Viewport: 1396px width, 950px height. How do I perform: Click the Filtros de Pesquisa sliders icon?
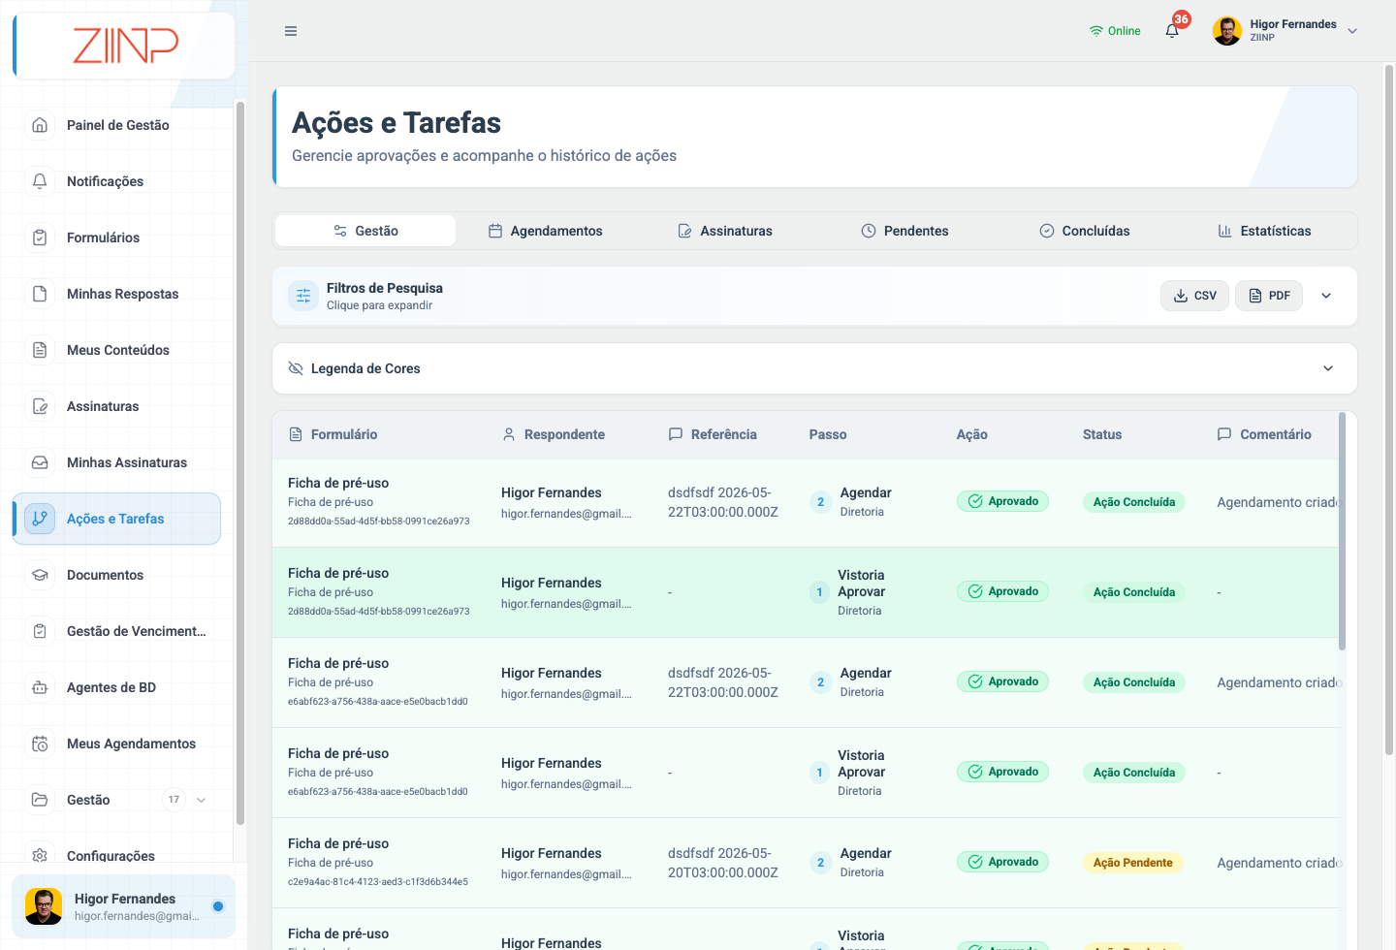[303, 296]
